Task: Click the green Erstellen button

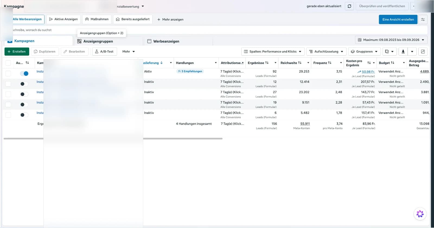Action: [x=17, y=52]
